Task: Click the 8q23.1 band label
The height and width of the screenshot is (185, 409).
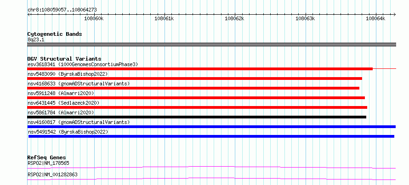Action: [x=35, y=39]
